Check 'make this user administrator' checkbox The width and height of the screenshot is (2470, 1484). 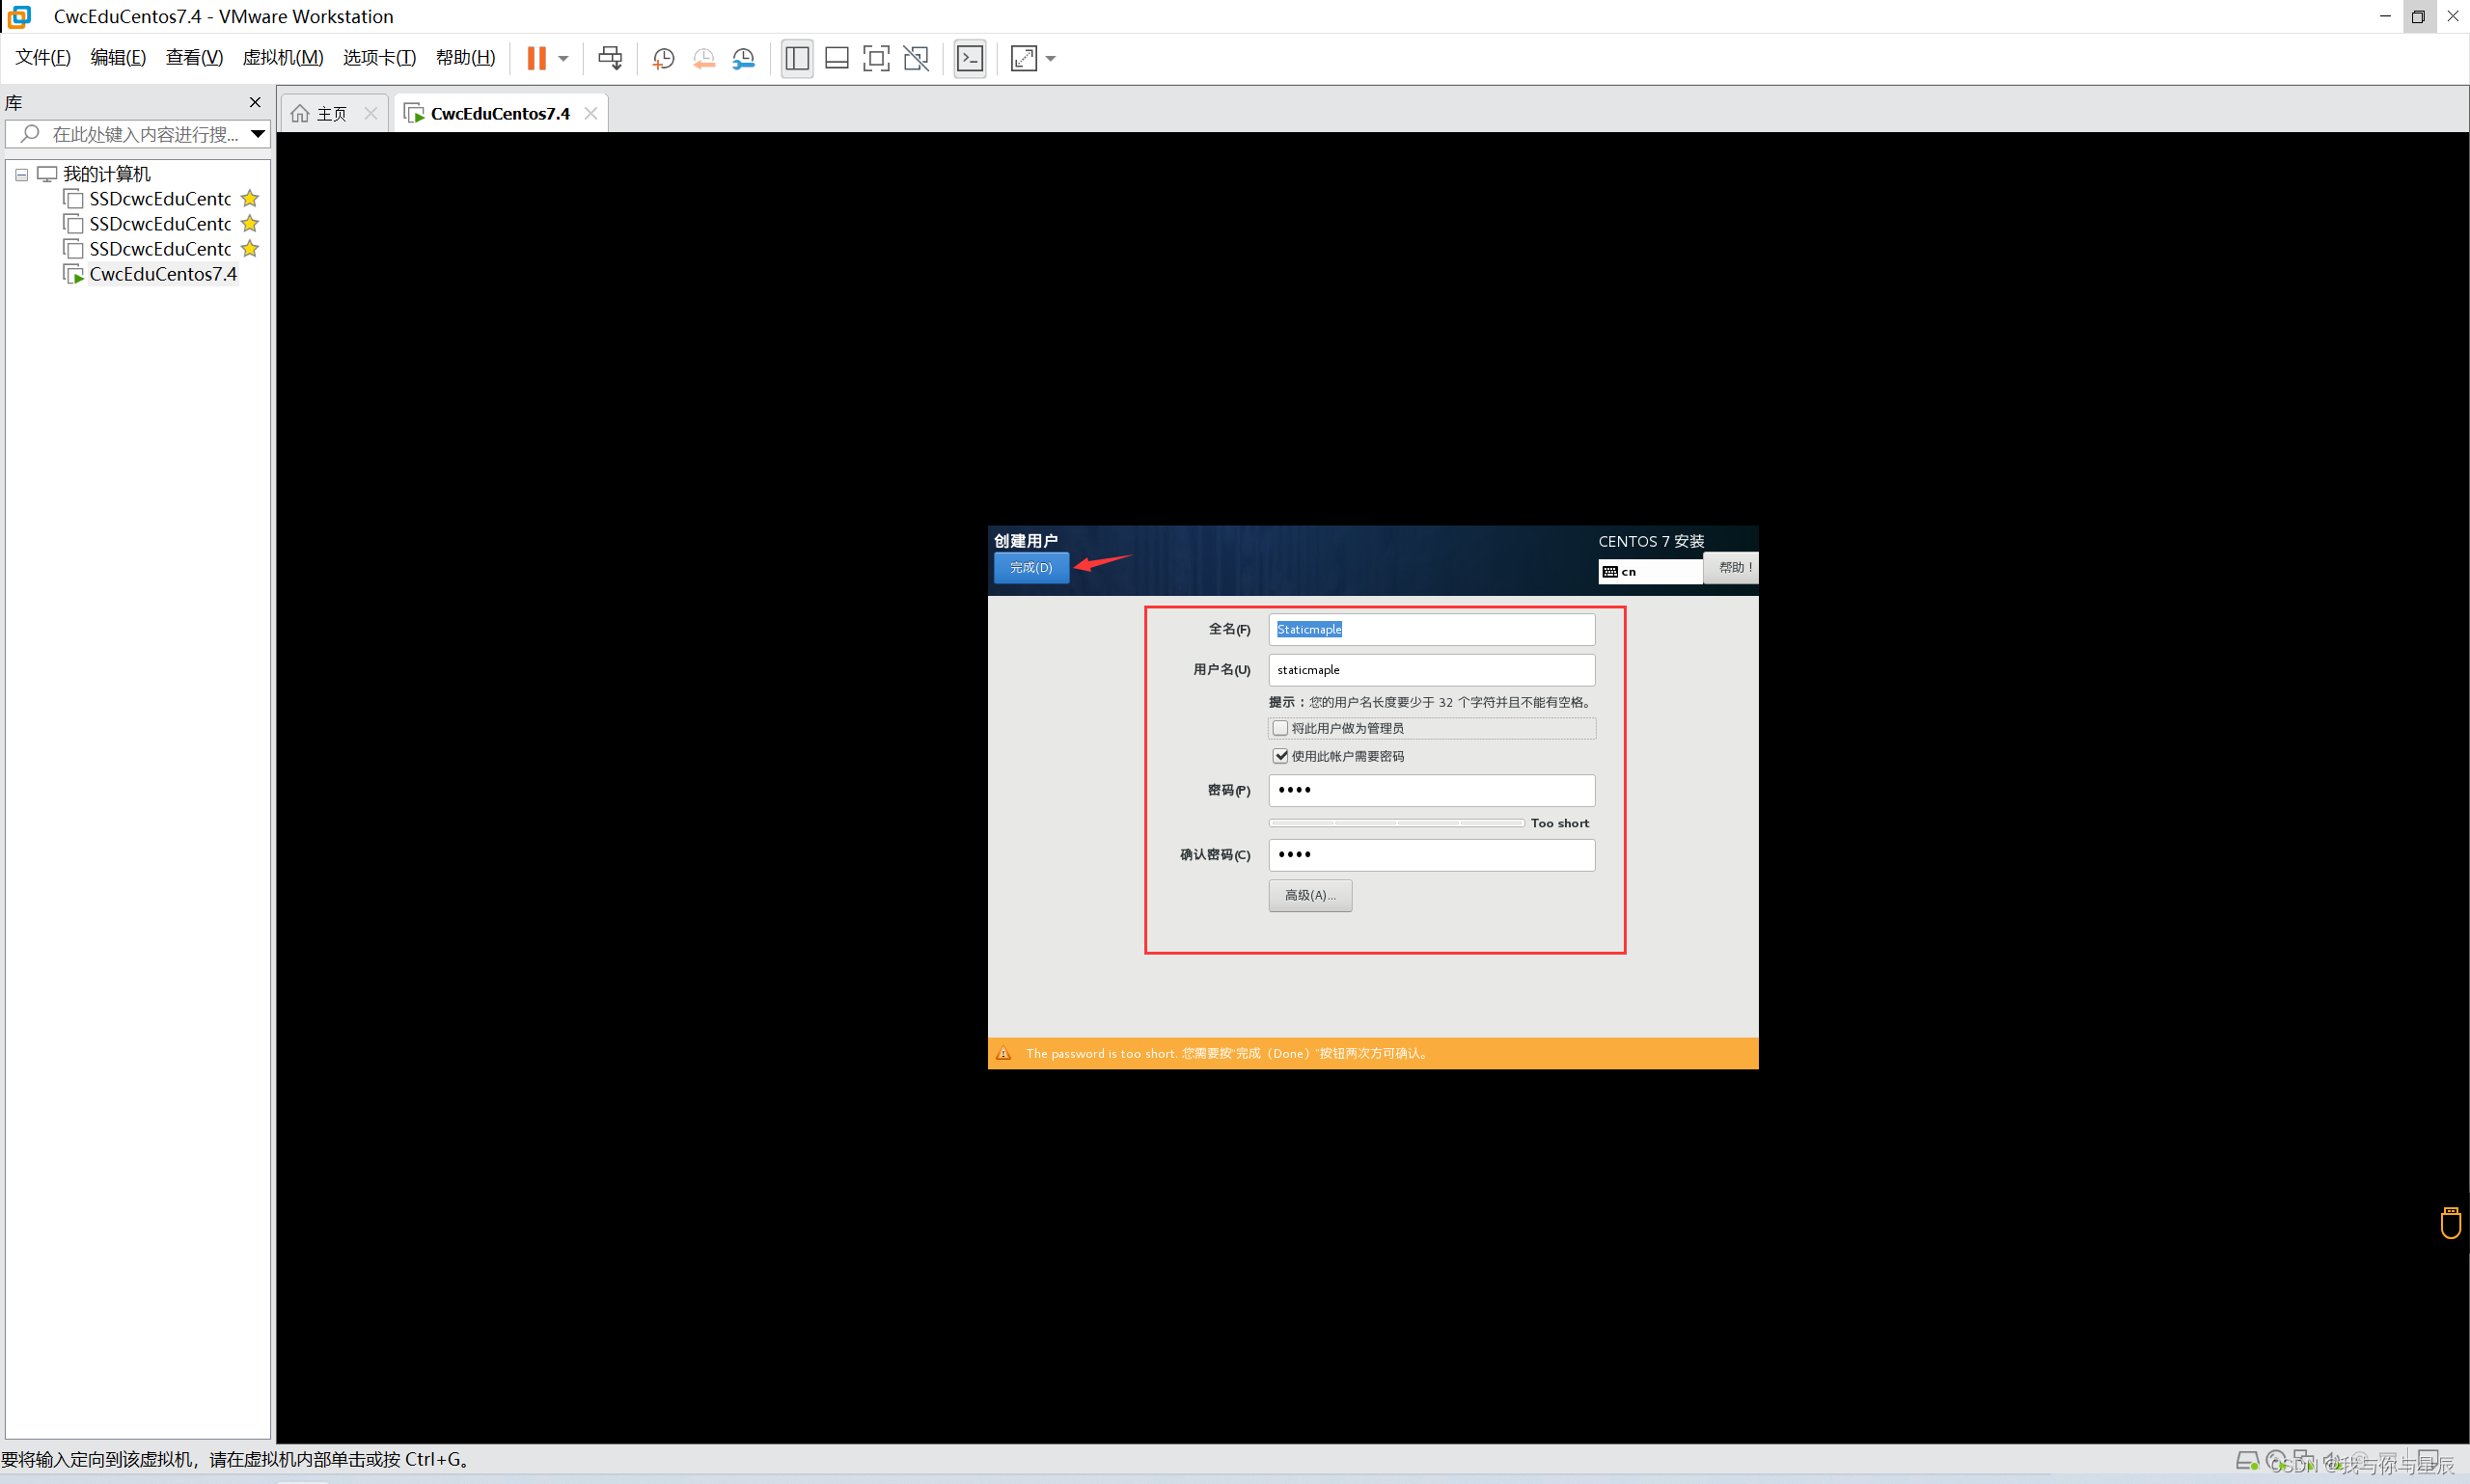(x=1280, y=728)
